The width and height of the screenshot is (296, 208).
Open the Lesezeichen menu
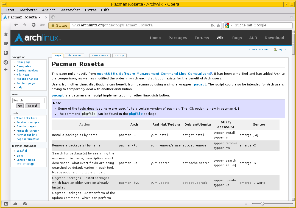click(x=70, y=10)
